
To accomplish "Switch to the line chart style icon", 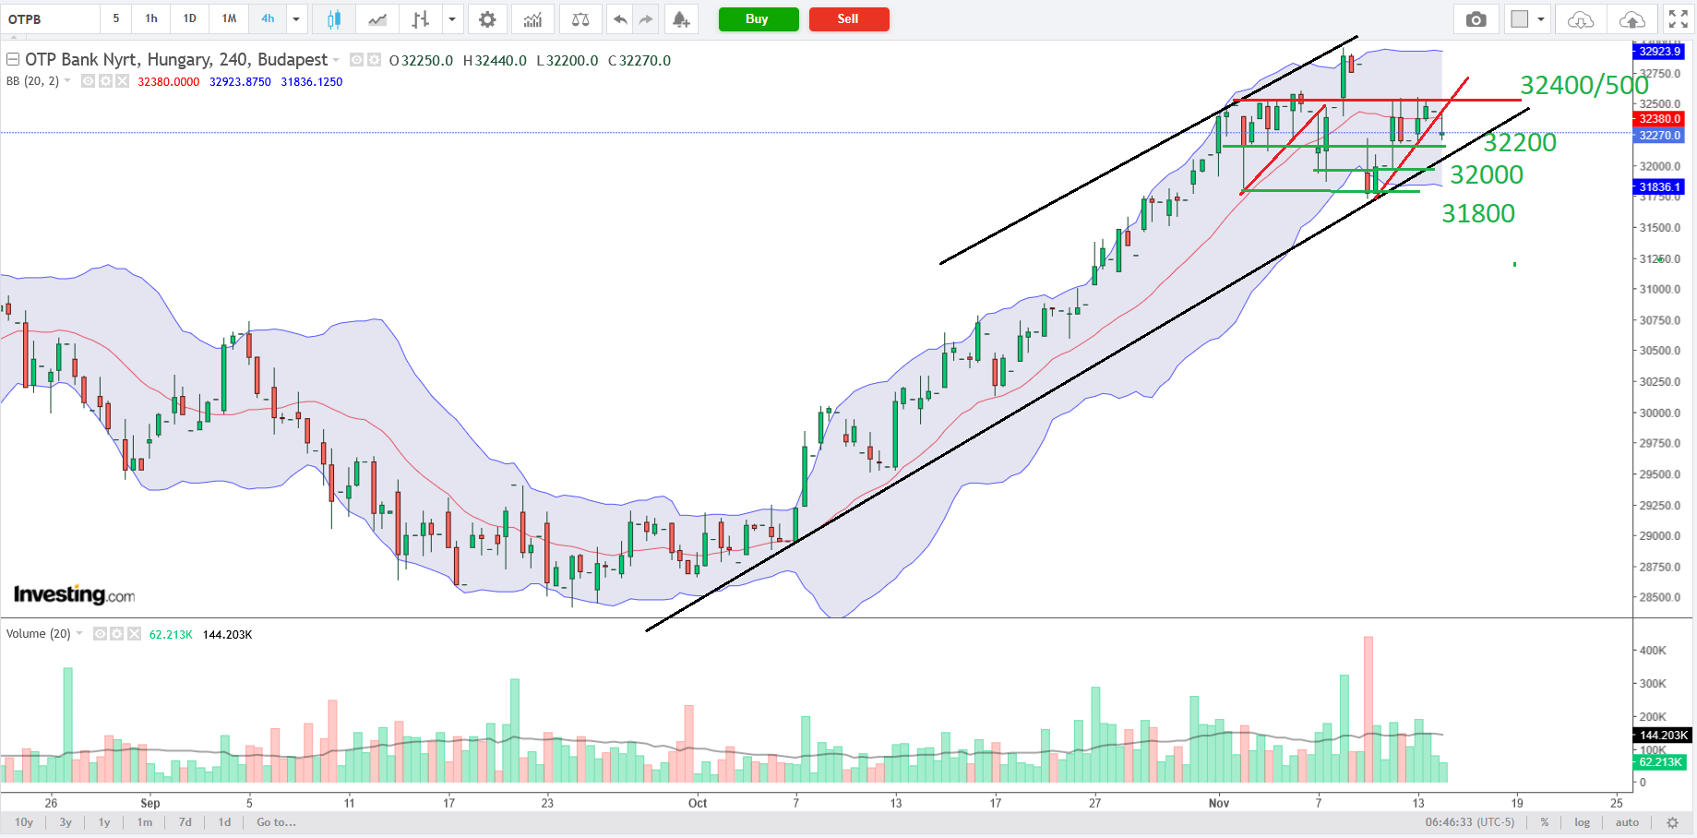I will 376,19.
